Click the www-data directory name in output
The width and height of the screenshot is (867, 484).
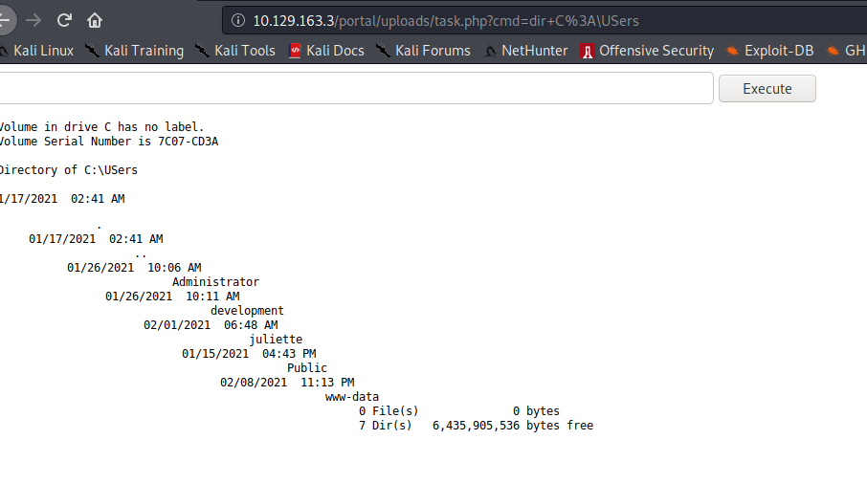(352, 396)
